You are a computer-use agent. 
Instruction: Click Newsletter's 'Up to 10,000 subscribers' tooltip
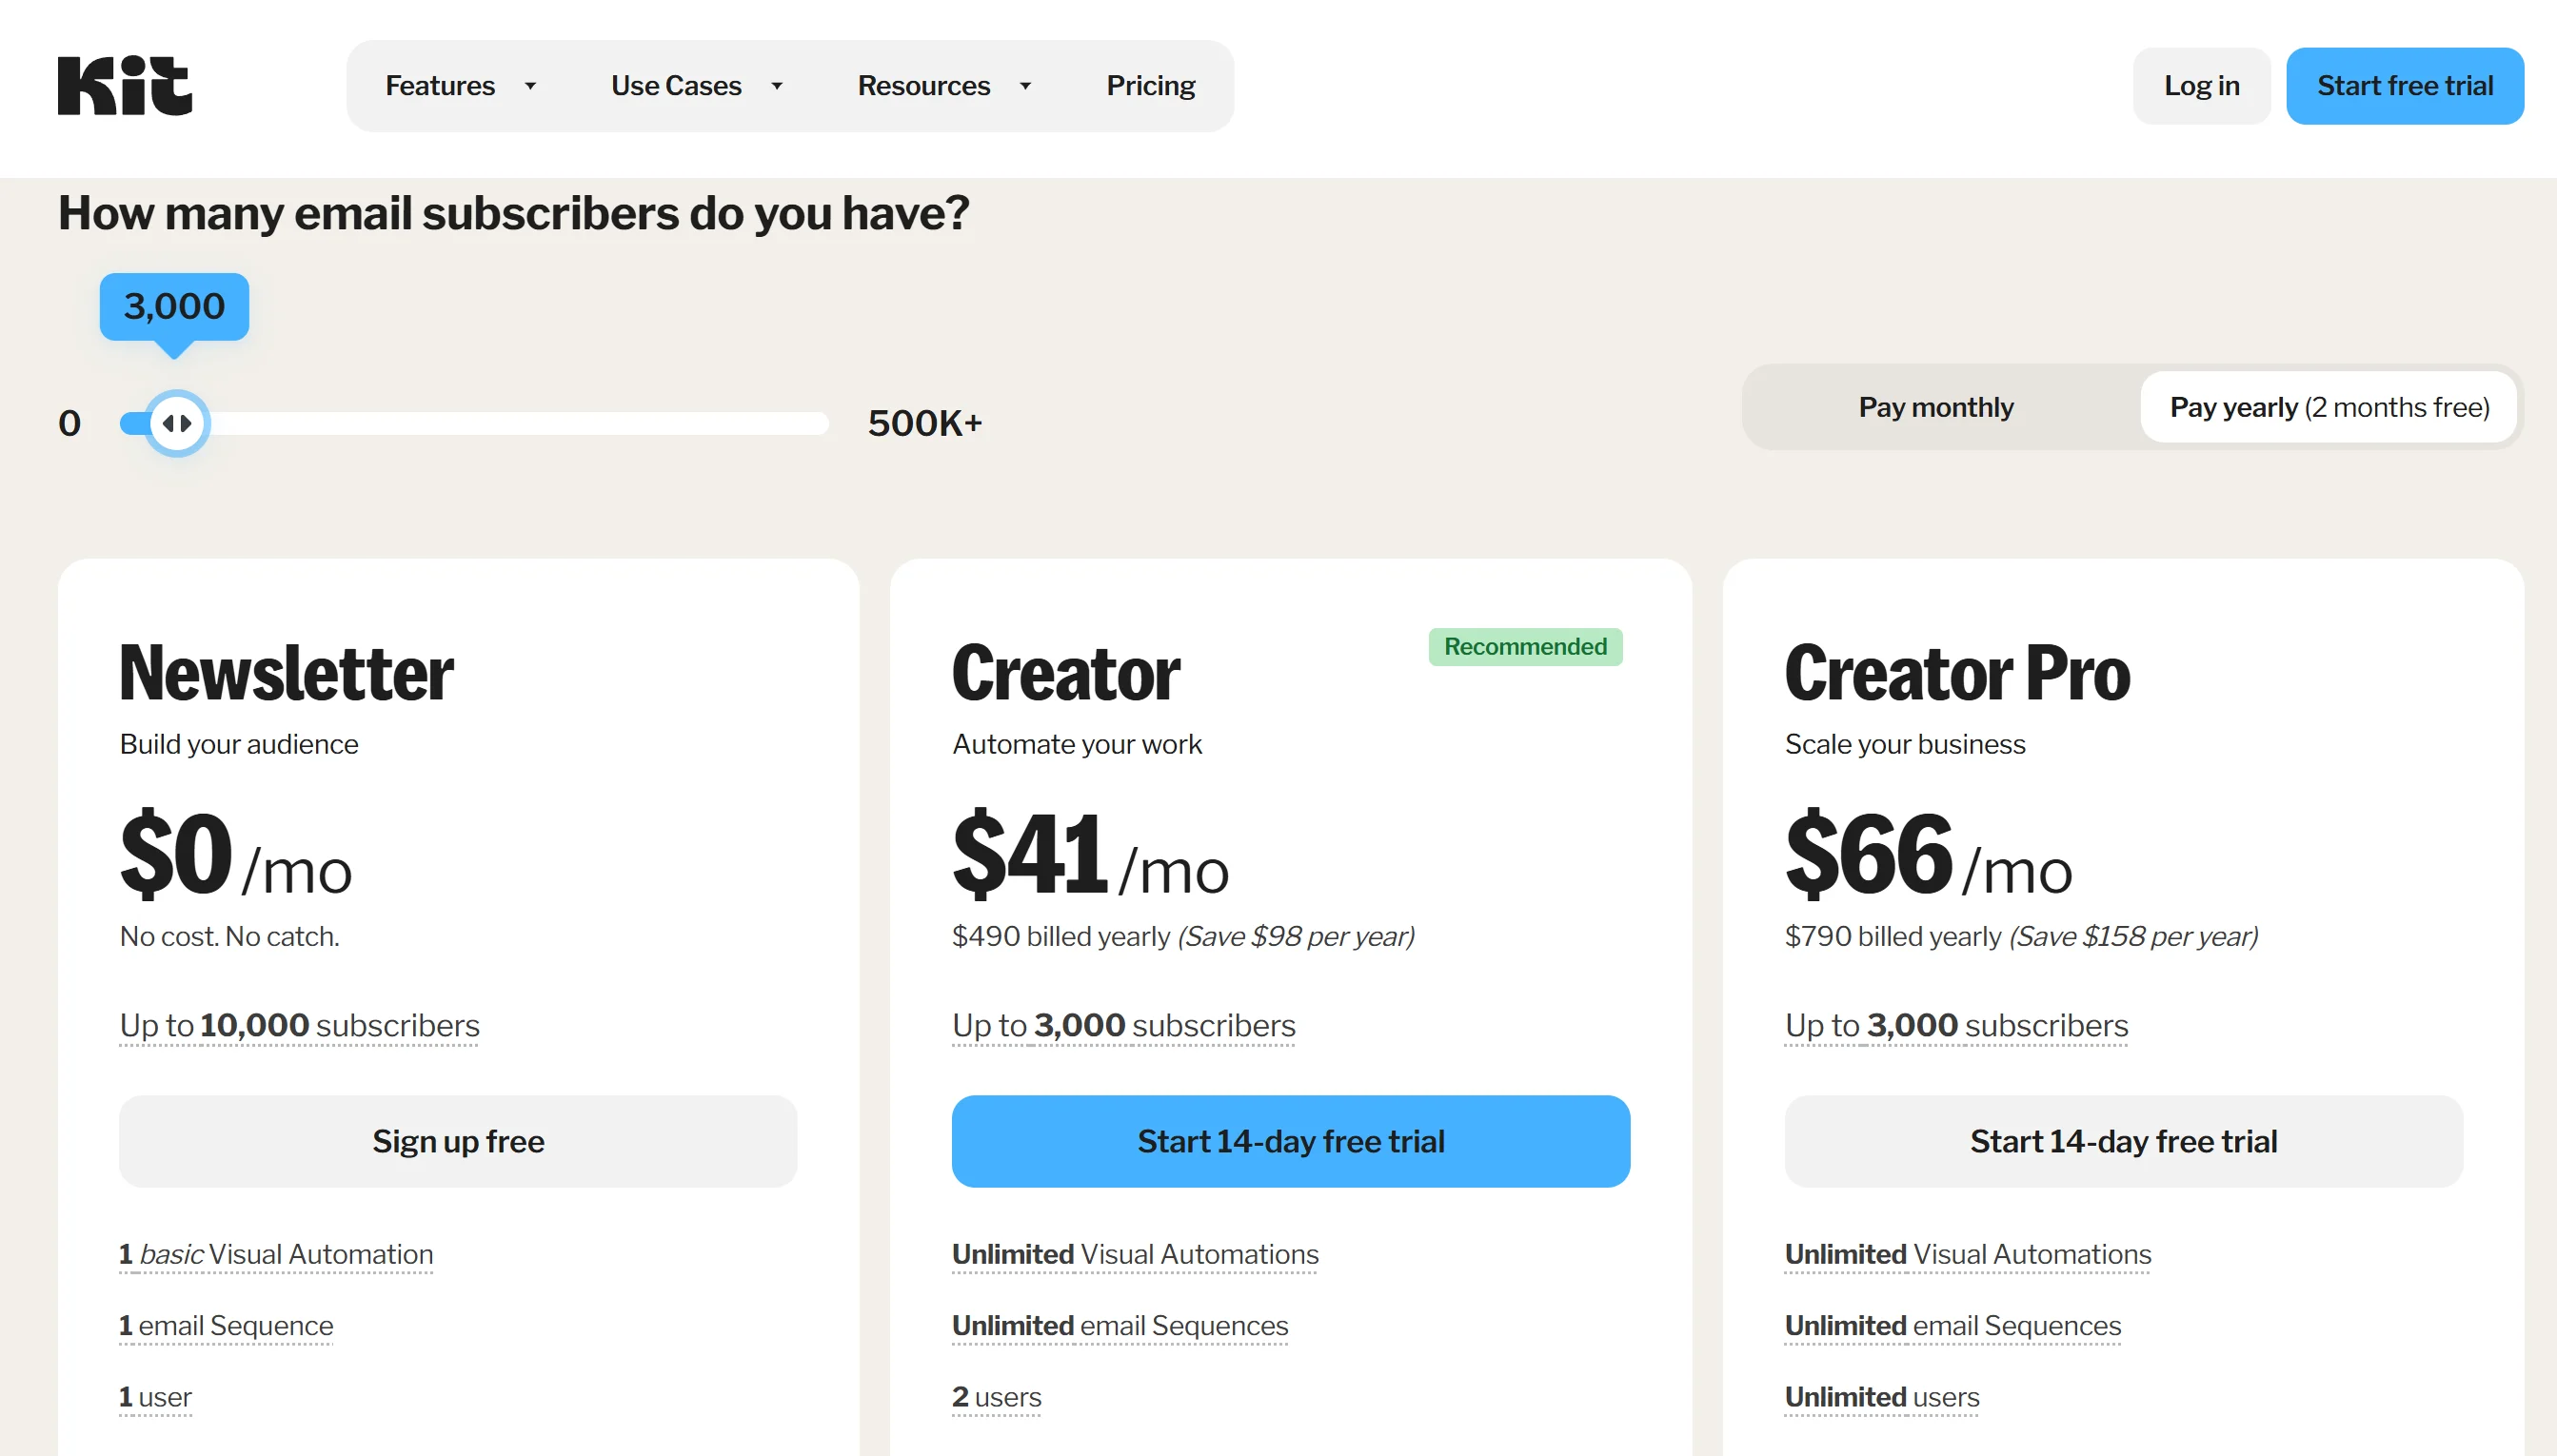(299, 1025)
